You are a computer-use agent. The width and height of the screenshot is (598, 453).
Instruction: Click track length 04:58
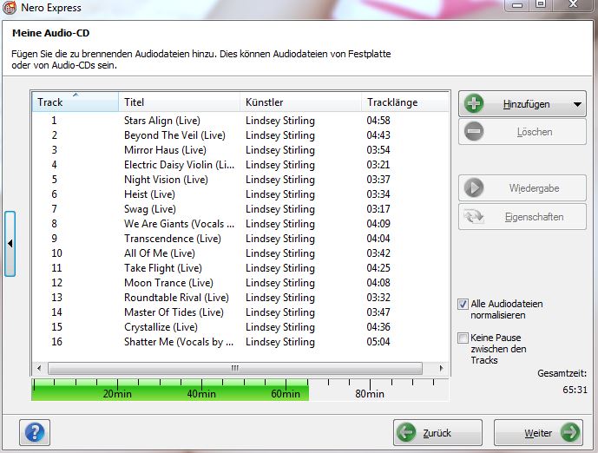click(378, 121)
